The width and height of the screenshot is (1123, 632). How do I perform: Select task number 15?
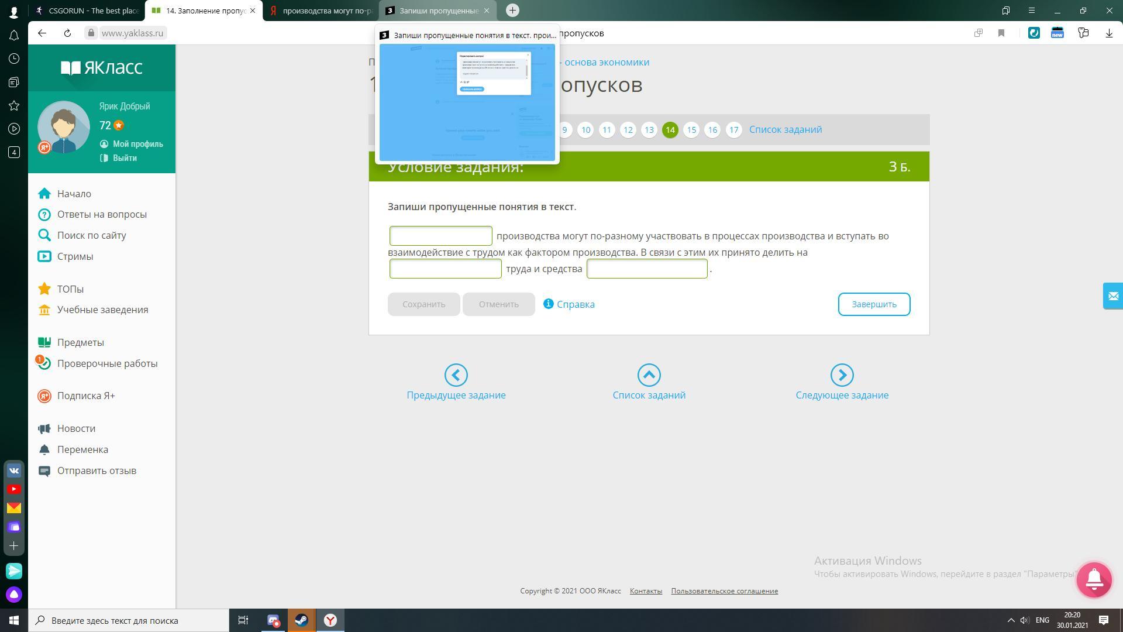point(691,130)
